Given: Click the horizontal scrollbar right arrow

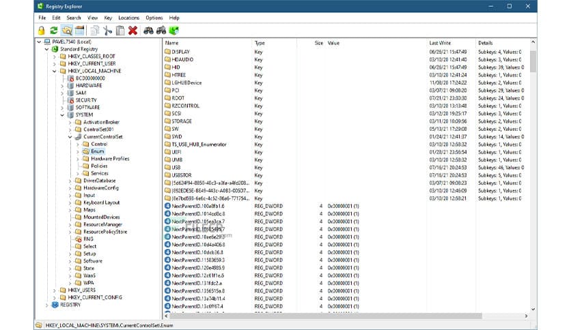Looking at the screenshot, I should pos(526,316).
